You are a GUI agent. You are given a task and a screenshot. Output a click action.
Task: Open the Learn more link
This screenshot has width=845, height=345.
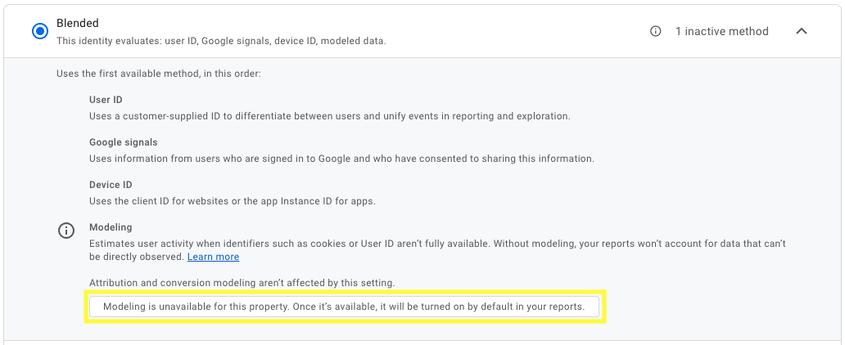213,257
